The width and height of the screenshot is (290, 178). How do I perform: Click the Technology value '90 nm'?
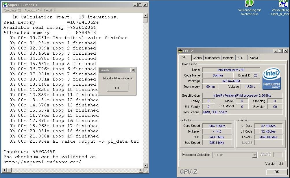(x=210, y=87)
